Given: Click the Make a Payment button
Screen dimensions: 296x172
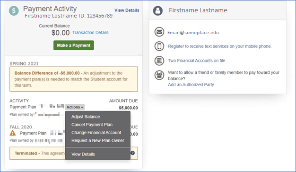Looking at the screenshot, I should tap(74, 45).
